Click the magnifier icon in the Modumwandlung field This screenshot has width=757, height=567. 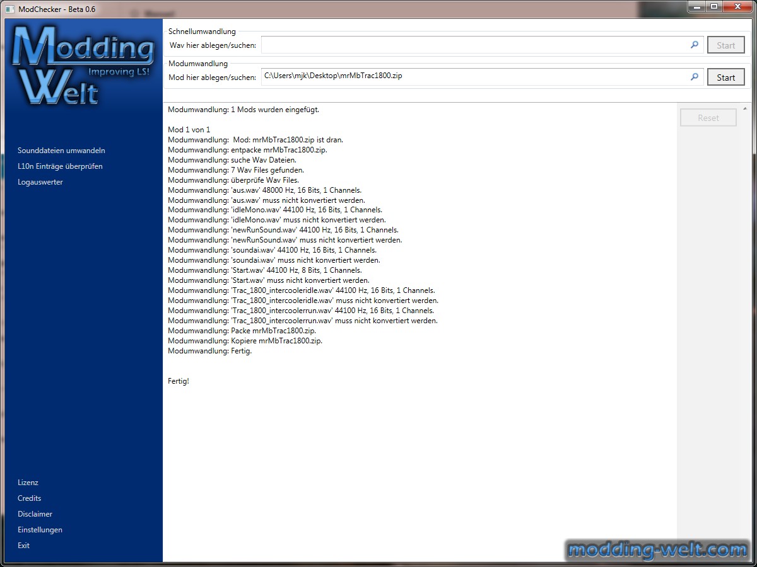pos(695,77)
